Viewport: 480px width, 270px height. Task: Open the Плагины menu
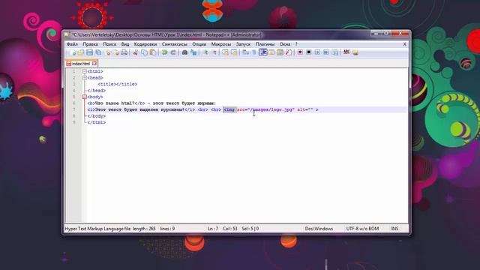tap(265, 44)
